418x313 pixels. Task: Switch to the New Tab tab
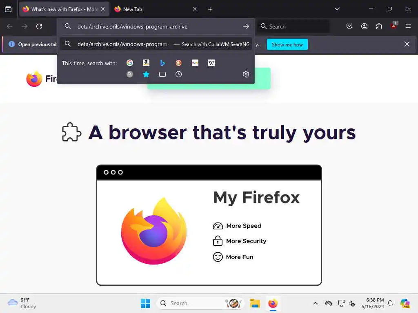coord(156,9)
